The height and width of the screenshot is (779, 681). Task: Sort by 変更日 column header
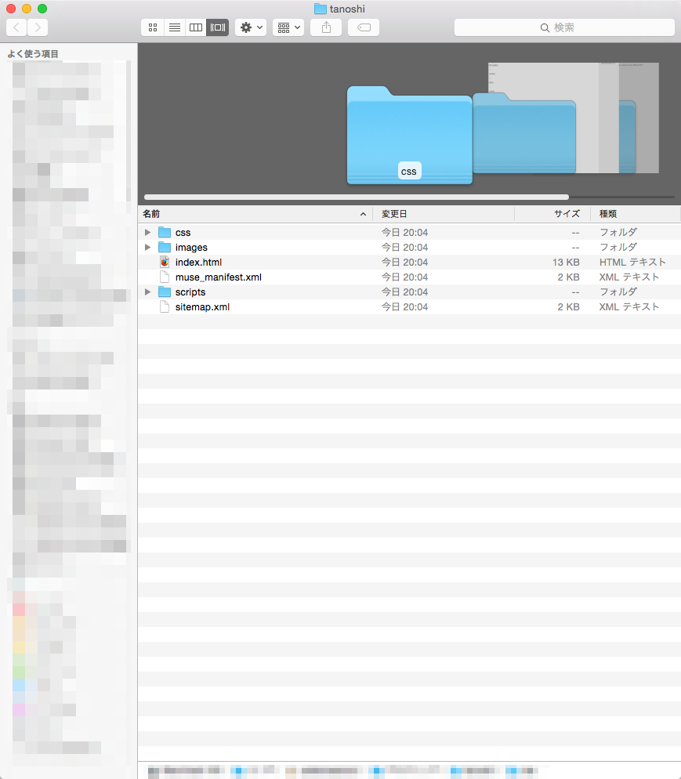(444, 214)
